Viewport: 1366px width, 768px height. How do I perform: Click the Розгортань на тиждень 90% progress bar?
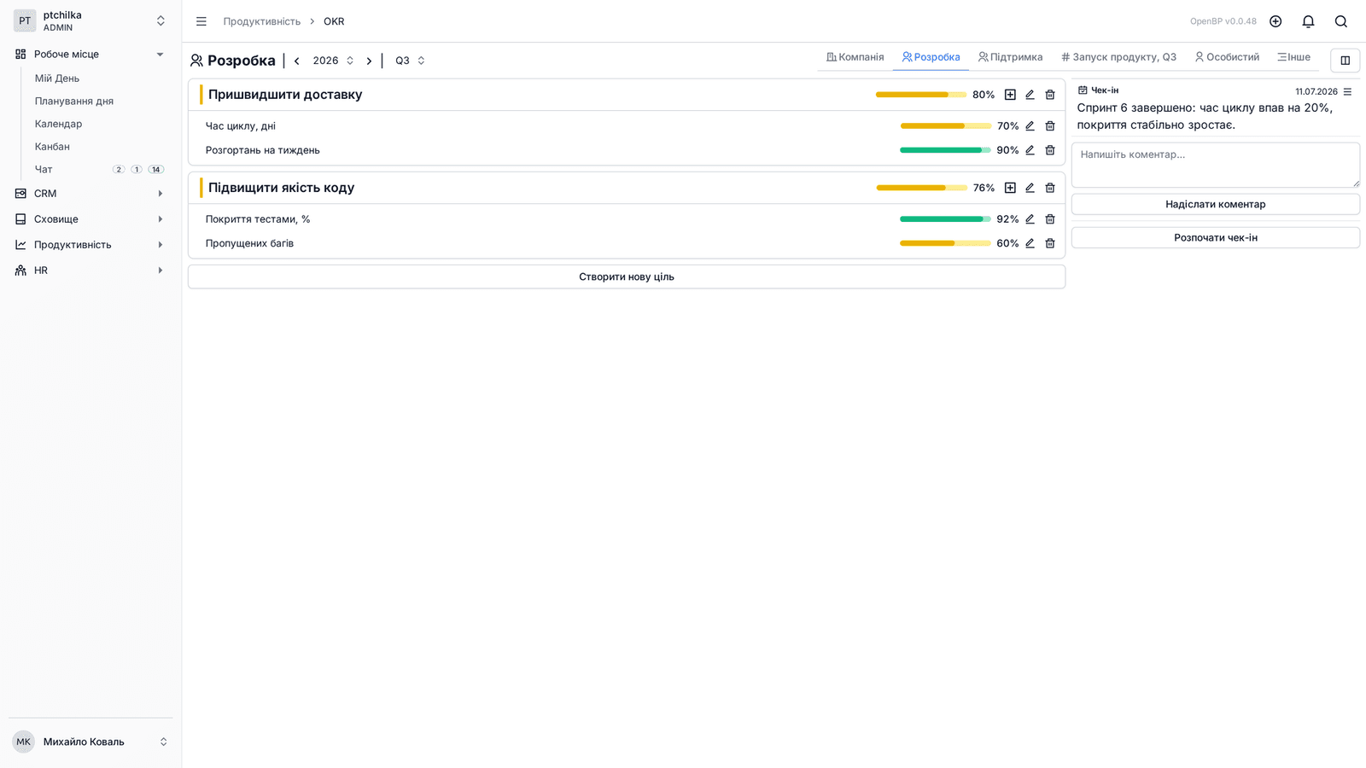click(945, 150)
